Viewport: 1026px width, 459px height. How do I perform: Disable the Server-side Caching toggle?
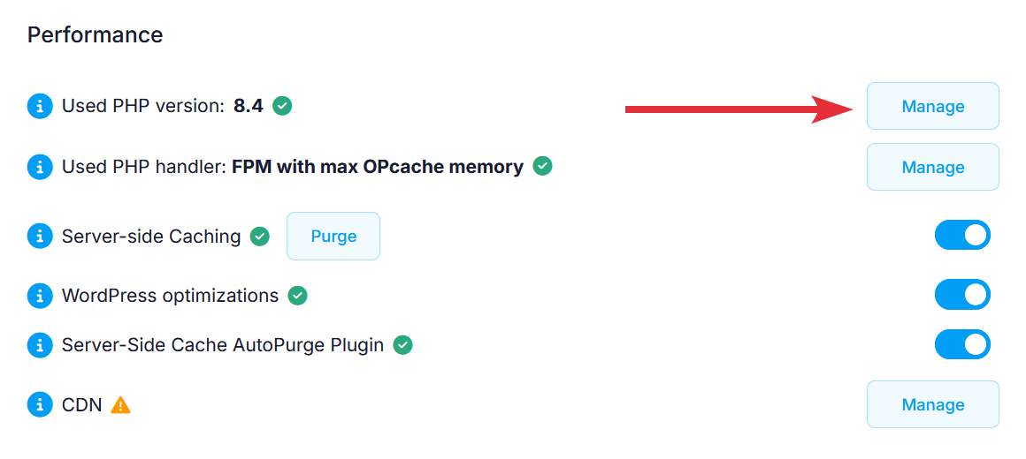(962, 236)
